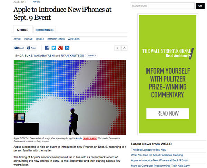Email this article button

point(19,48)
